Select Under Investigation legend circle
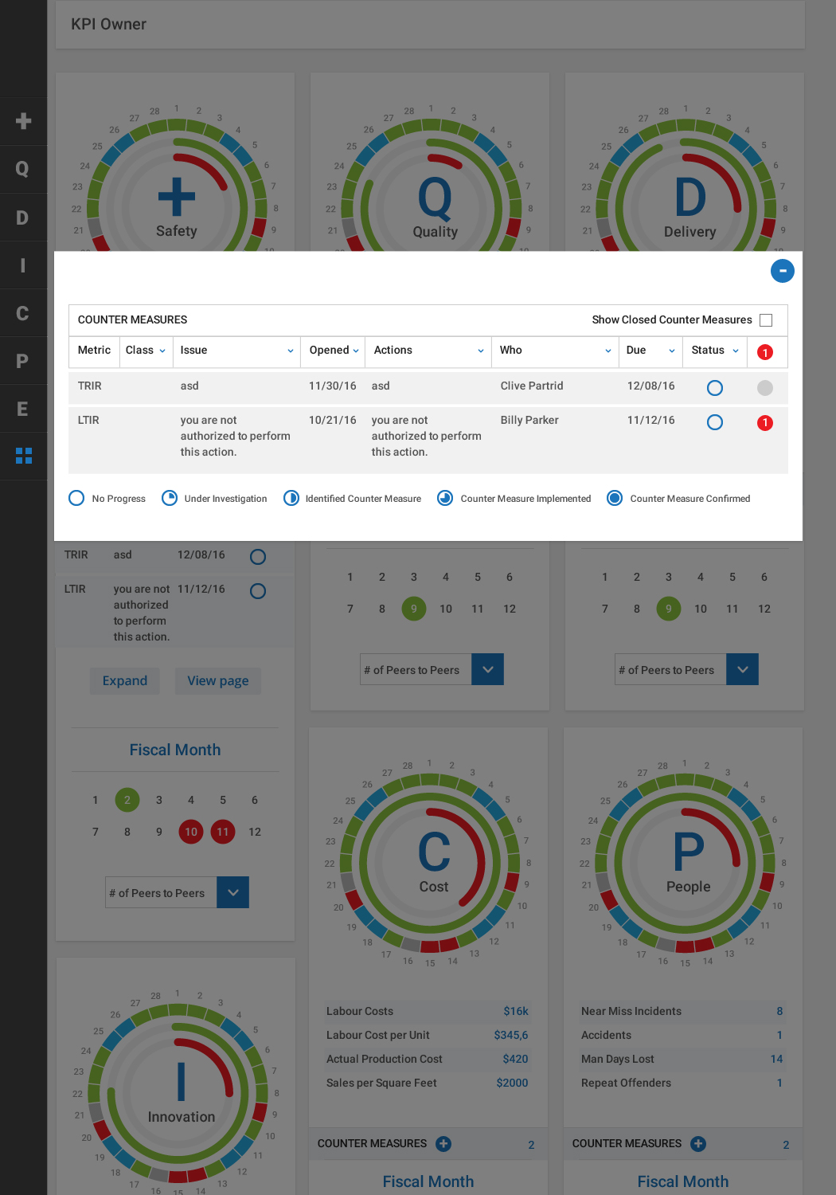 point(170,498)
